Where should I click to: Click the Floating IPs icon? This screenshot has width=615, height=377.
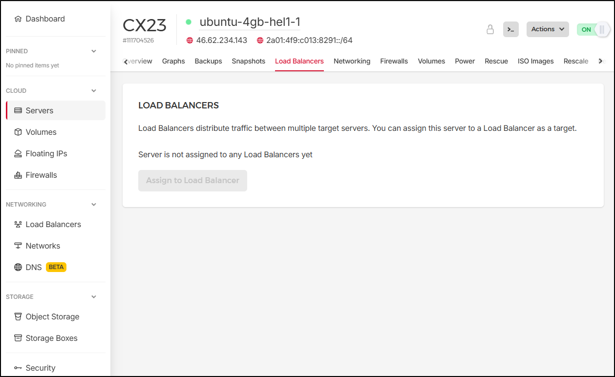[18, 154]
